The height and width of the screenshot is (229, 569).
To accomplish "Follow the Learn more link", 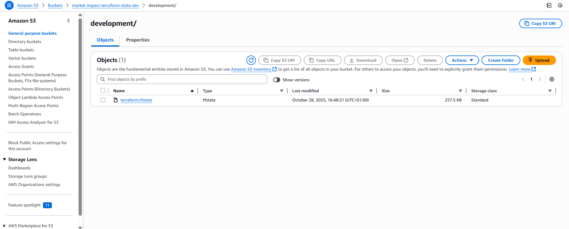I will coord(519,69).
